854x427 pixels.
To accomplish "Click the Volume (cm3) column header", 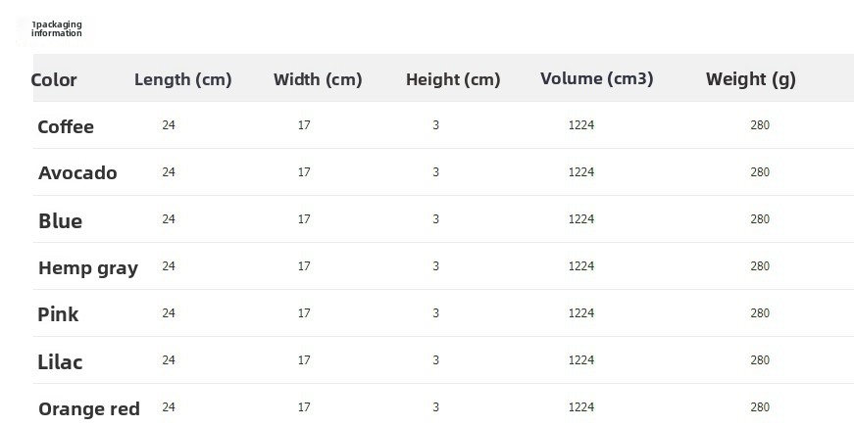I will click(x=596, y=78).
